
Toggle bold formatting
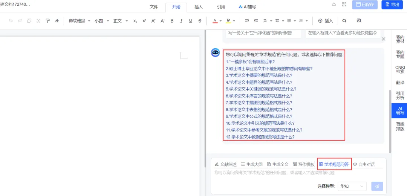click(172, 21)
